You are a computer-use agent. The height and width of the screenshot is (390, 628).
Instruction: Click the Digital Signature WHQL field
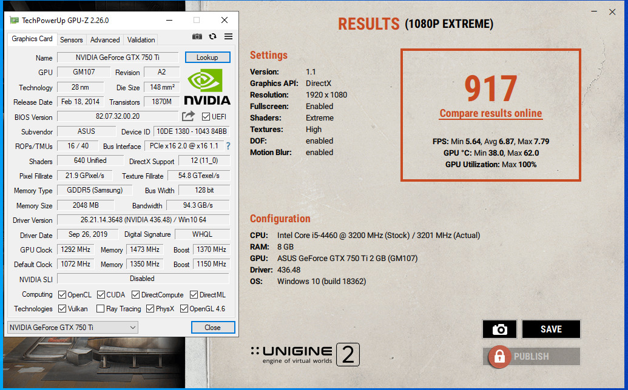pyautogui.click(x=203, y=234)
